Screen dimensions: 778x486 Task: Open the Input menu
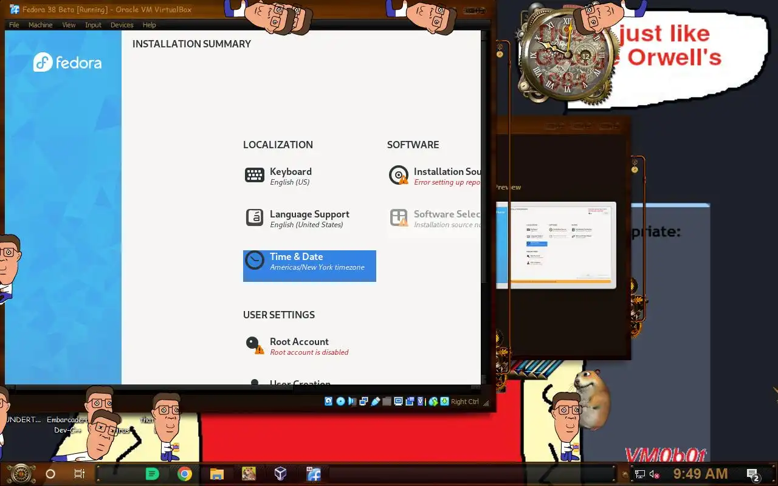point(93,25)
